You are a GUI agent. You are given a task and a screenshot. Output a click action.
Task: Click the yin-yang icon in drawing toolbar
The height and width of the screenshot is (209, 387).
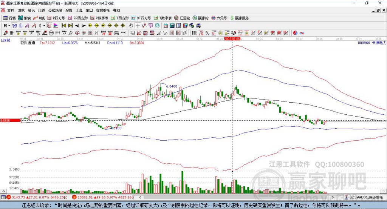tap(295, 33)
